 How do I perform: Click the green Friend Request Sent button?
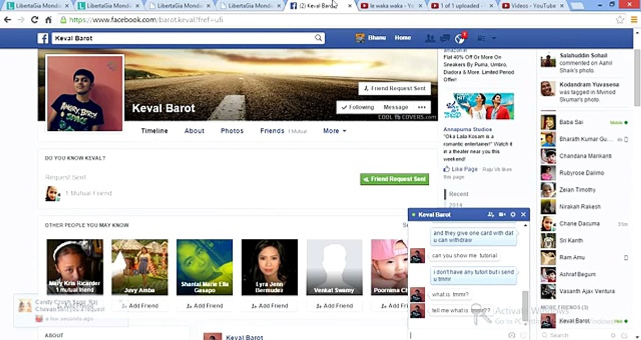(x=394, y=179)
